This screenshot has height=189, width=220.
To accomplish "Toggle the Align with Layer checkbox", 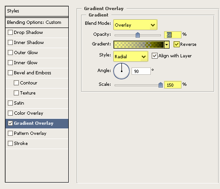I will [154, 56].
